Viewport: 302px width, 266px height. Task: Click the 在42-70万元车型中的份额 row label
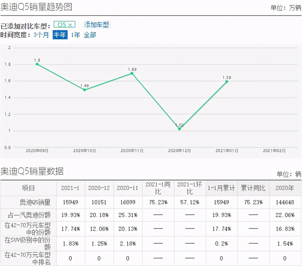[x=28, y=229]
